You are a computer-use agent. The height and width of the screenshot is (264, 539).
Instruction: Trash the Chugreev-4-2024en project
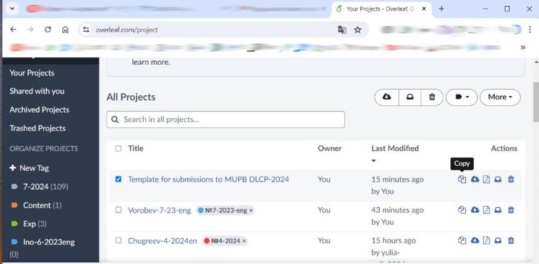coord(511,241)
